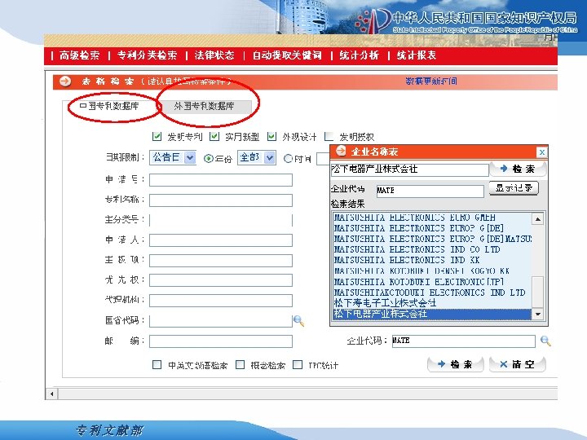Open 法律状态 menu item
Image resolution: width=587 pixels, height=440 pixels.
click(214, 55)
